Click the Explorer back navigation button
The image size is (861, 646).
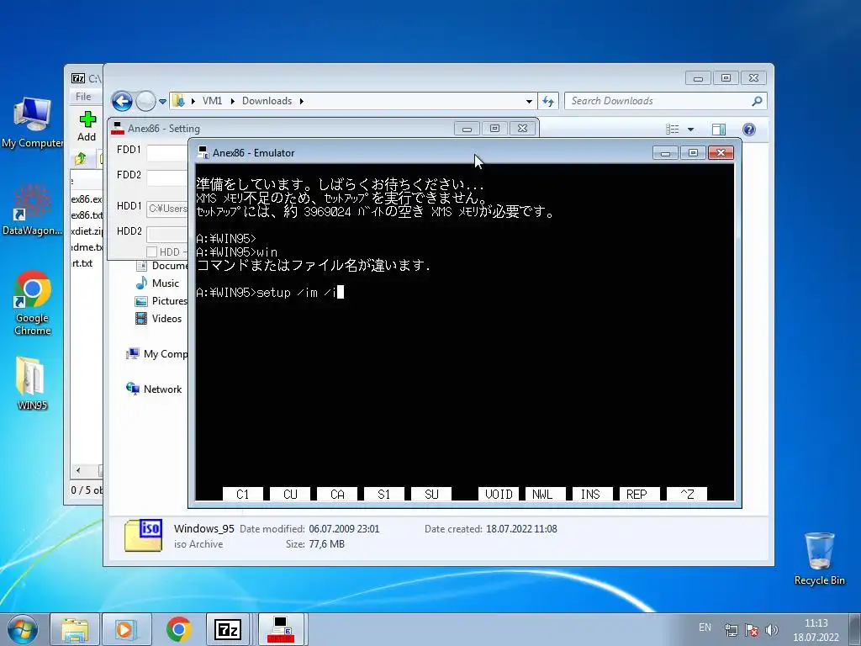(122, 101)
